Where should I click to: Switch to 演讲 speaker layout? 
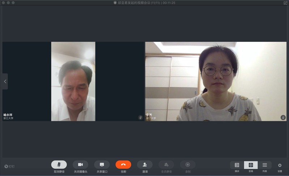237,165
